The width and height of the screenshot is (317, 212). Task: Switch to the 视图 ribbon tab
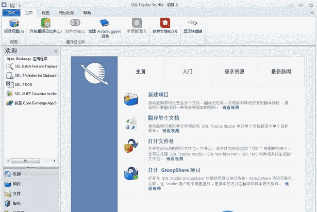(46, 13)
